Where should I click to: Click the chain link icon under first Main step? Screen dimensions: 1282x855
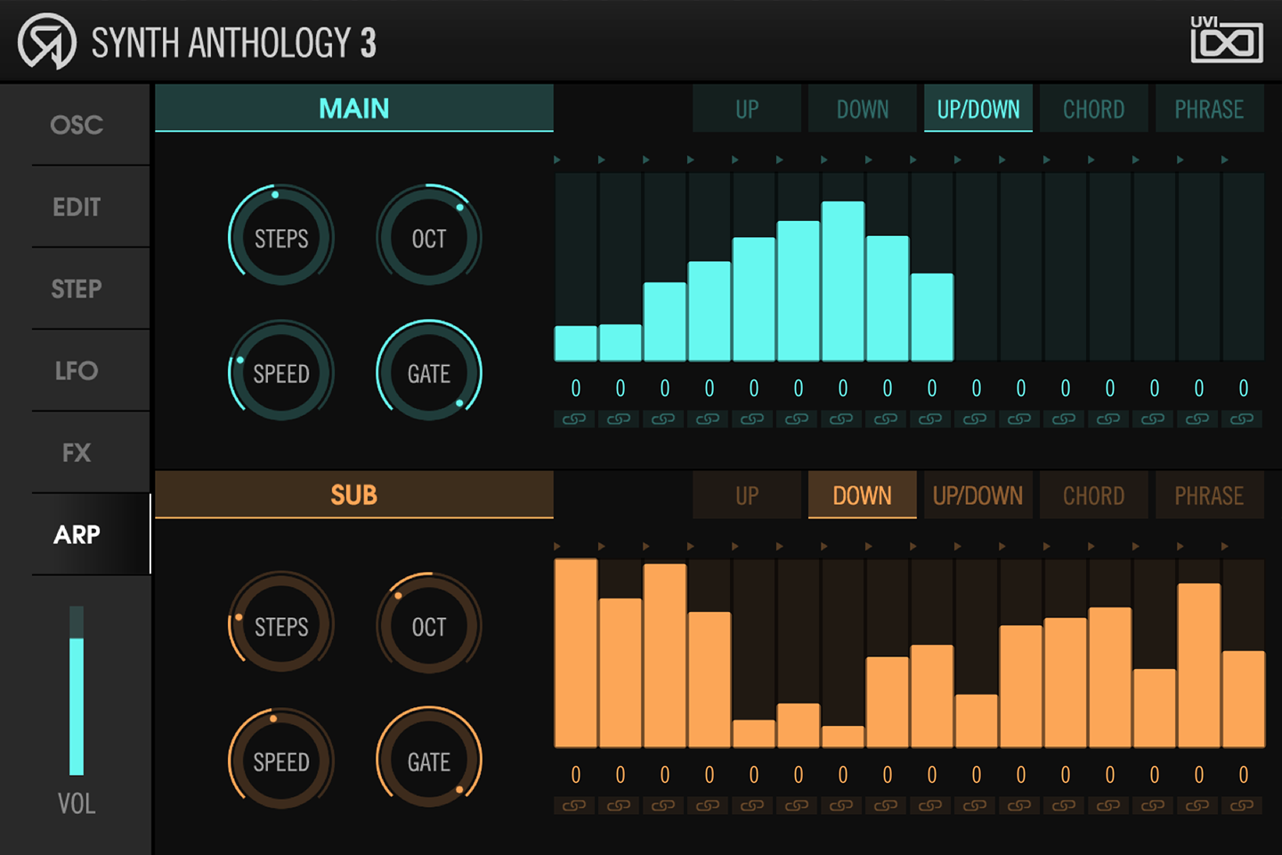coord(574,419)
